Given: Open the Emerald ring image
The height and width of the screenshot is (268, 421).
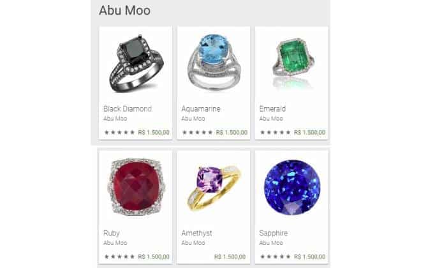Looking at the screenshot, I should tap(292, 63).
